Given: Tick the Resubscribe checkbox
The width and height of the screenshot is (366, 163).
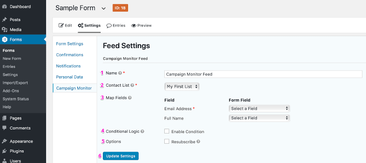Looking at the screenshot, I should [166, 141].
